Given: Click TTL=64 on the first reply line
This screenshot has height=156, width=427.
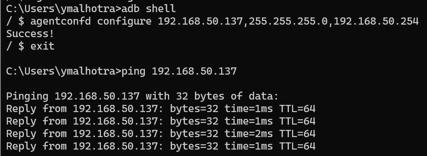Looking at the screenshot, I should point(297,109).
